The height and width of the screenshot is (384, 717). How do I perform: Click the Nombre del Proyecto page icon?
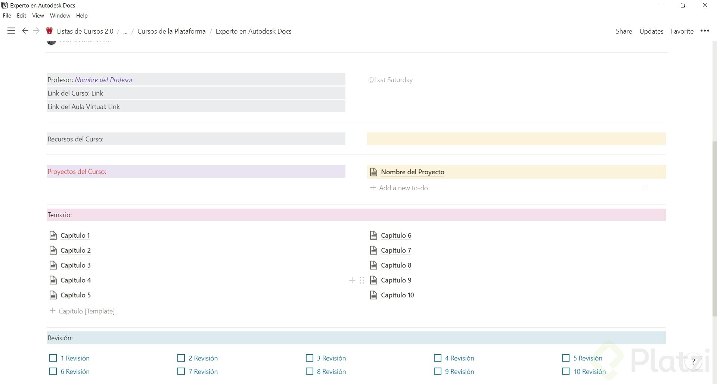(373, 172)
